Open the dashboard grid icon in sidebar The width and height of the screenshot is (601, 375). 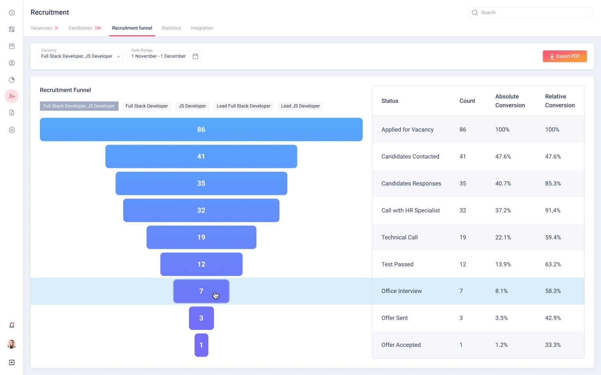click(x=12, y=29)
